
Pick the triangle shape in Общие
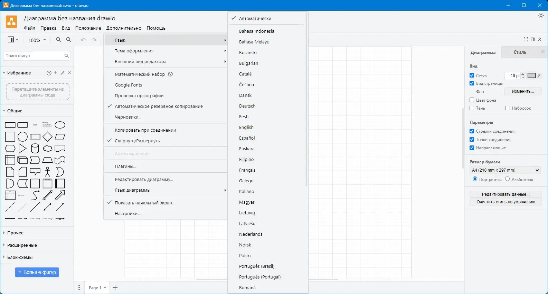[x=22, y=149]
